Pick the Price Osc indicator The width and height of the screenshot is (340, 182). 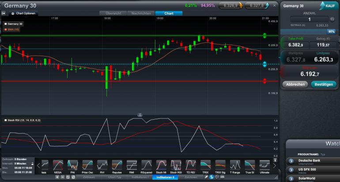pyautogui.click(x=87, y=166)
